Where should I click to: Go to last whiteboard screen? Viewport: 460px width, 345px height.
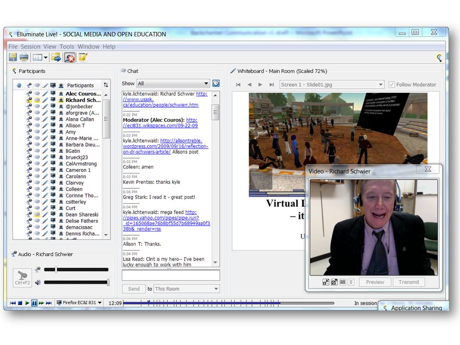(272, 85)
